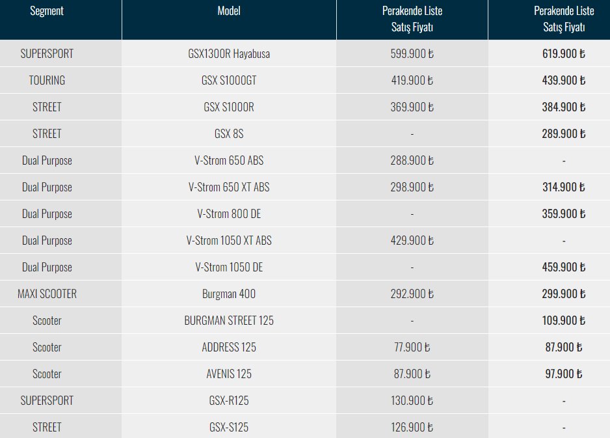The image size is (610, 438).
Task: Click the V-Strom 1050 XT ABS model
Action: pos(229,241)
